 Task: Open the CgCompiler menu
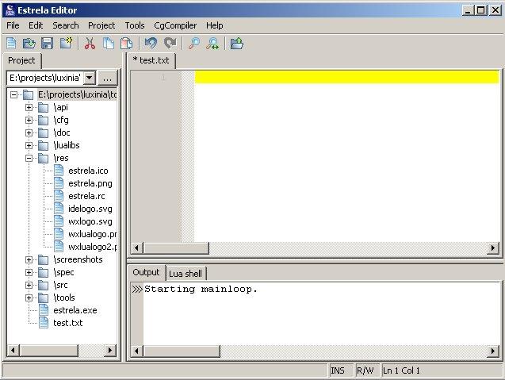pyautogui.click(x=177, y=25)
